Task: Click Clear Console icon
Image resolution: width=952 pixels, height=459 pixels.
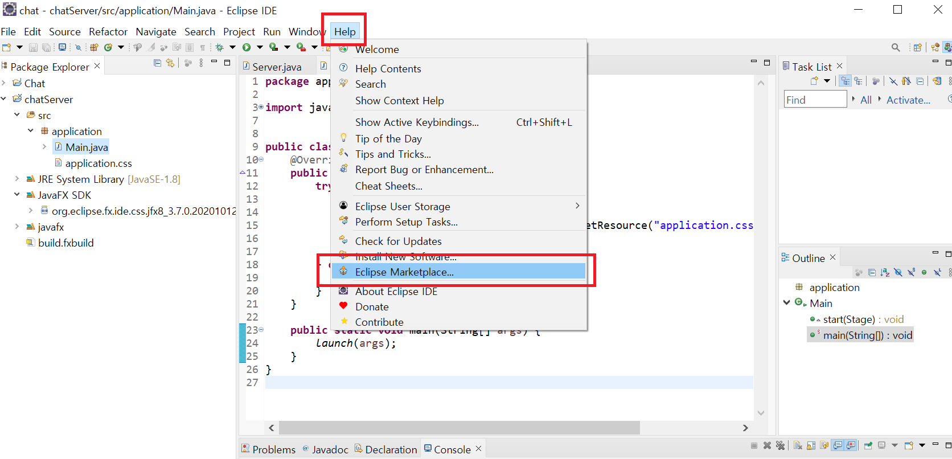Action: click(x=798, y=445)
